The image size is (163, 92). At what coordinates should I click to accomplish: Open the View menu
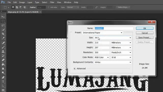59,2
